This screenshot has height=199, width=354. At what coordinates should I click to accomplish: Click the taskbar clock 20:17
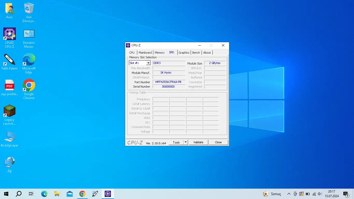331,194
